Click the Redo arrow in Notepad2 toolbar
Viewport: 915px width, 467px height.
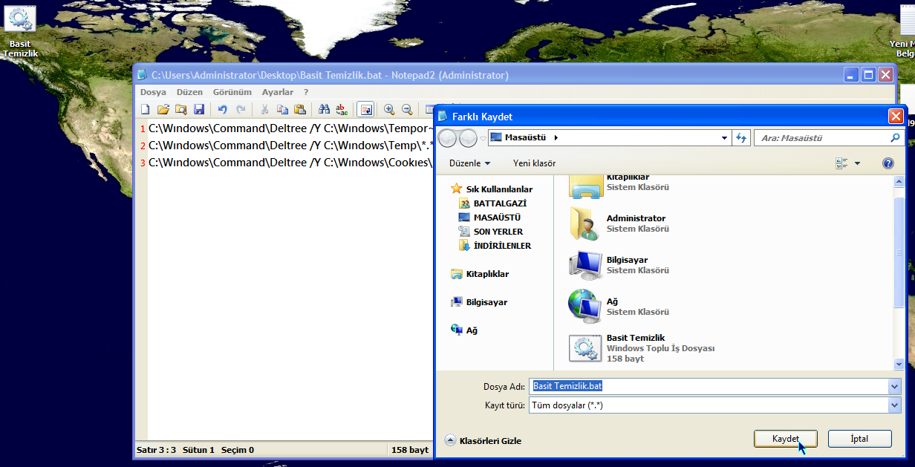240,110
